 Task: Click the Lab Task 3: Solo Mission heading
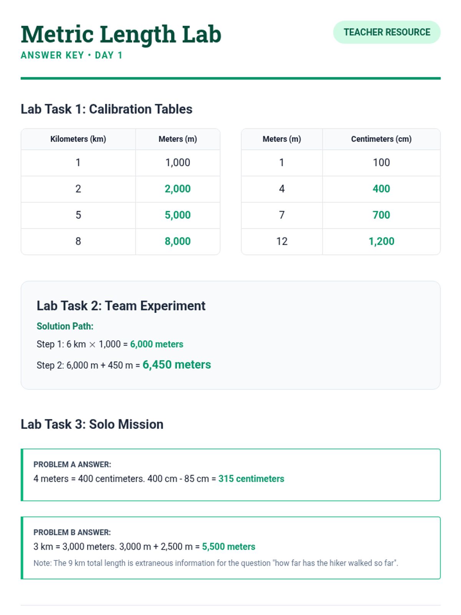tap(92, 424)
